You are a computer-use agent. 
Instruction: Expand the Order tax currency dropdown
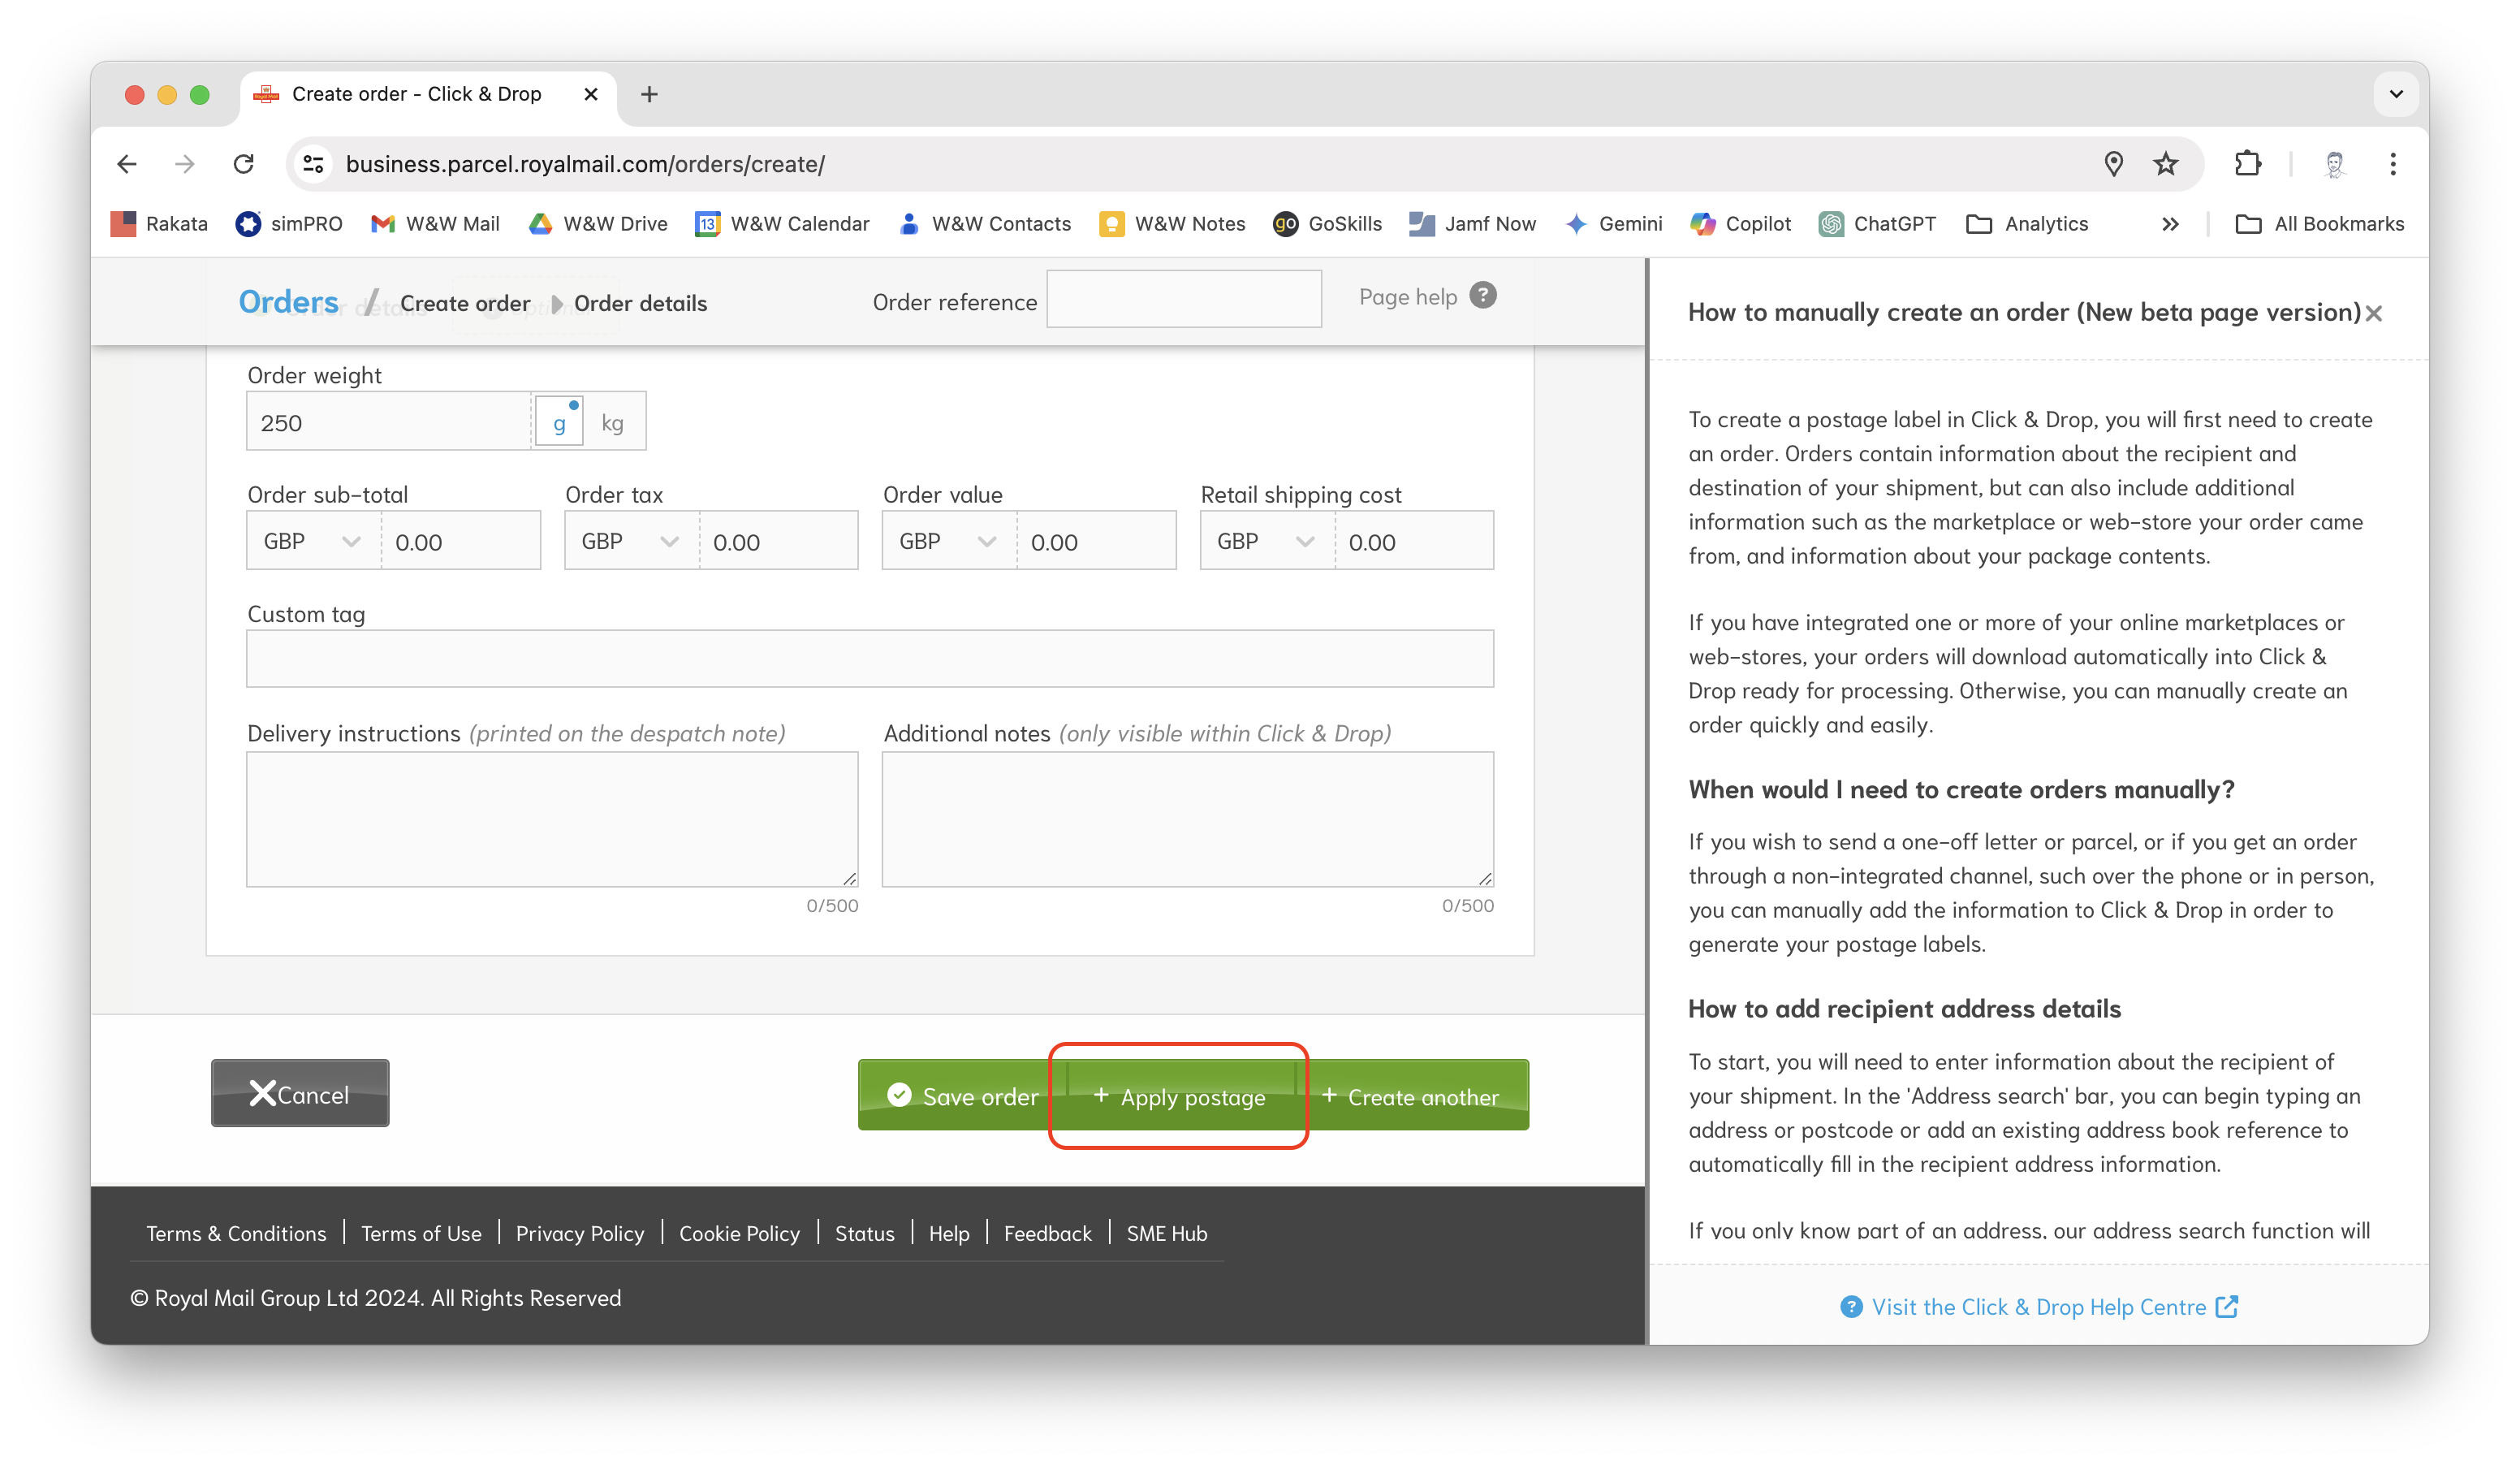tap(630, 541)
